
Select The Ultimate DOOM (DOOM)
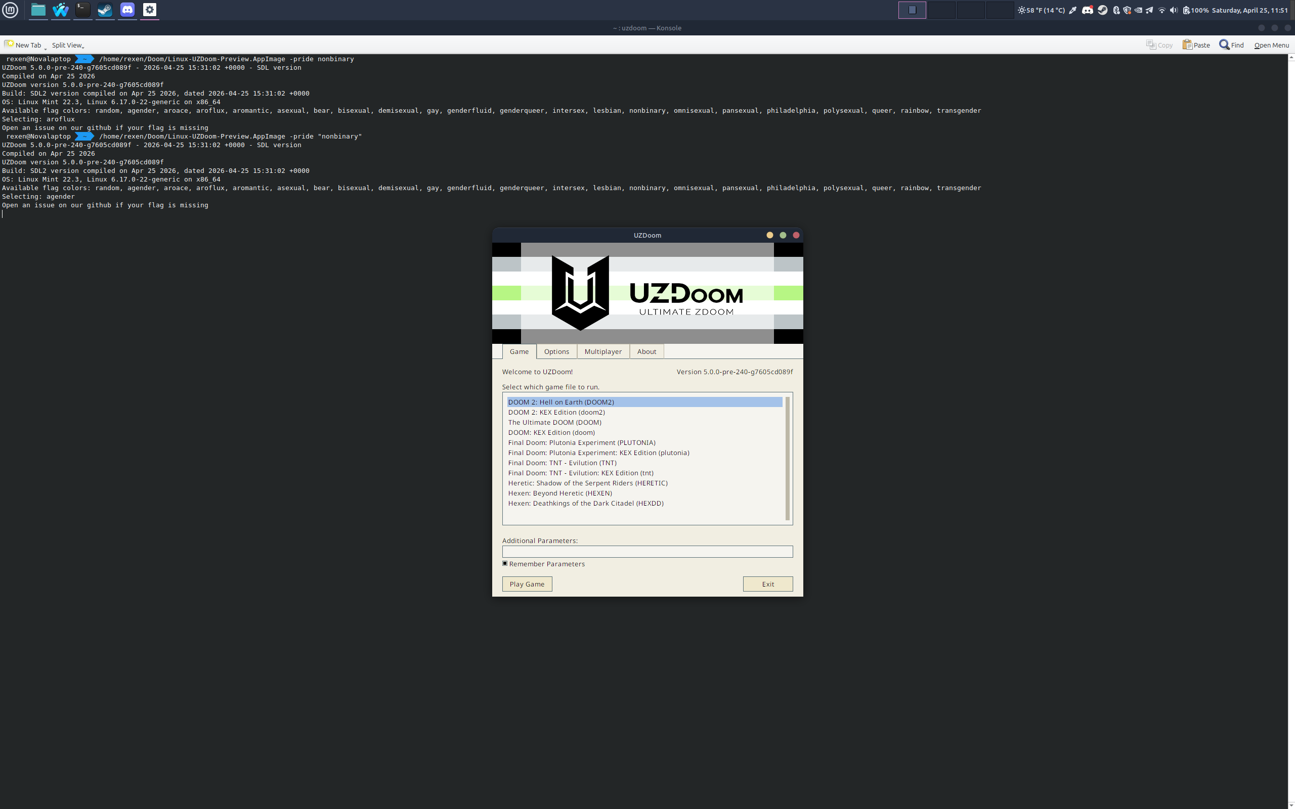pyautogui.click(x=644, y=422)
